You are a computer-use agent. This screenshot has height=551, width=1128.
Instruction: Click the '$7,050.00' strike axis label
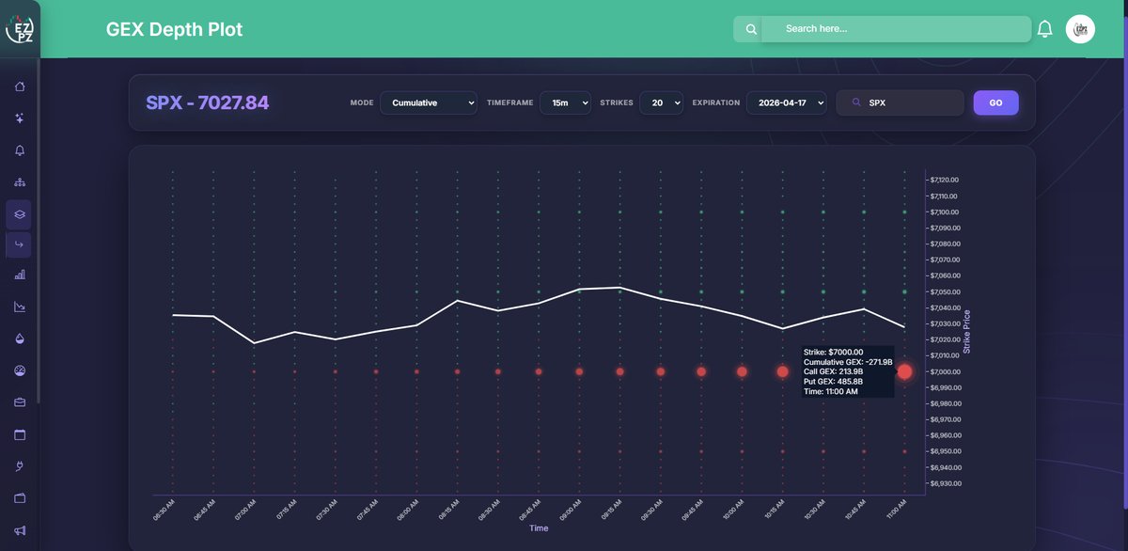[x=946, y=291]
